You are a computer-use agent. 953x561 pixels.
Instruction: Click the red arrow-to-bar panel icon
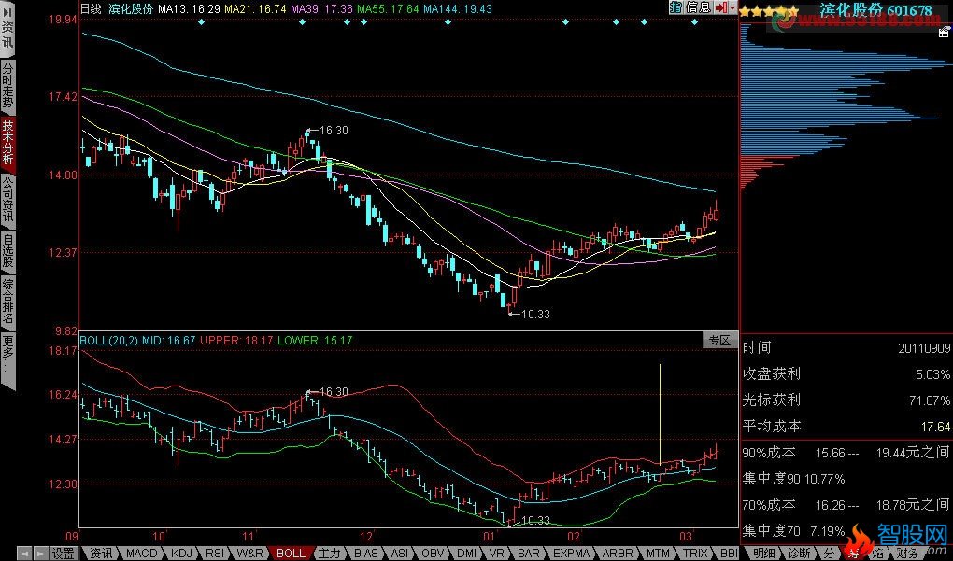(x=721, y=7)
